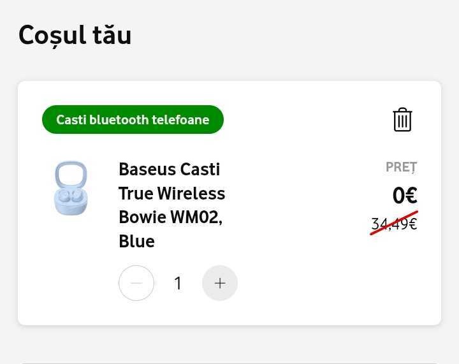Open the Baseus earbuds product thumbnail

click(71, 188)
